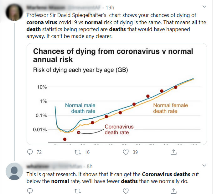Like the tweet showing 39 likes
The height and width of the screenshot is (194, 217).
pos(126,152)
